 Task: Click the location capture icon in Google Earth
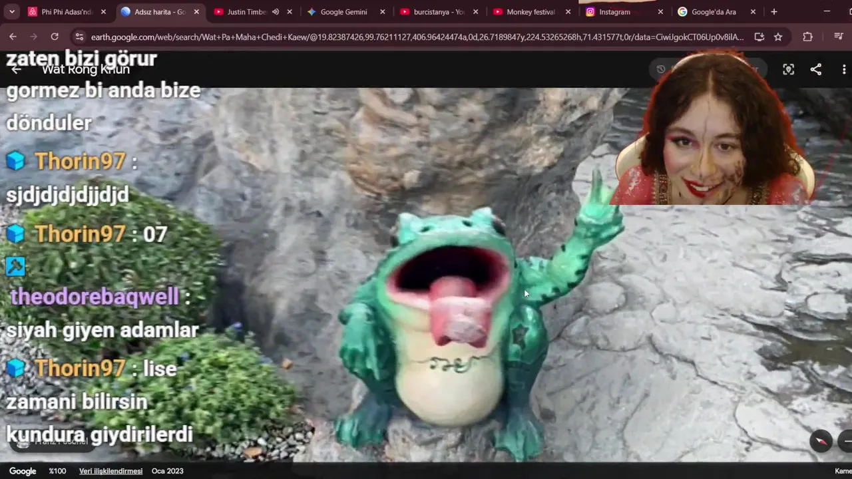[x=788, y=69]
